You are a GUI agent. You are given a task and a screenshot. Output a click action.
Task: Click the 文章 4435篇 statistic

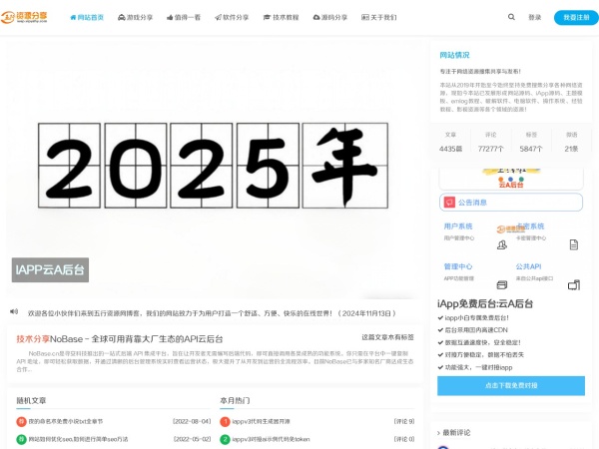pyautogui.click(x=451, y=142)
